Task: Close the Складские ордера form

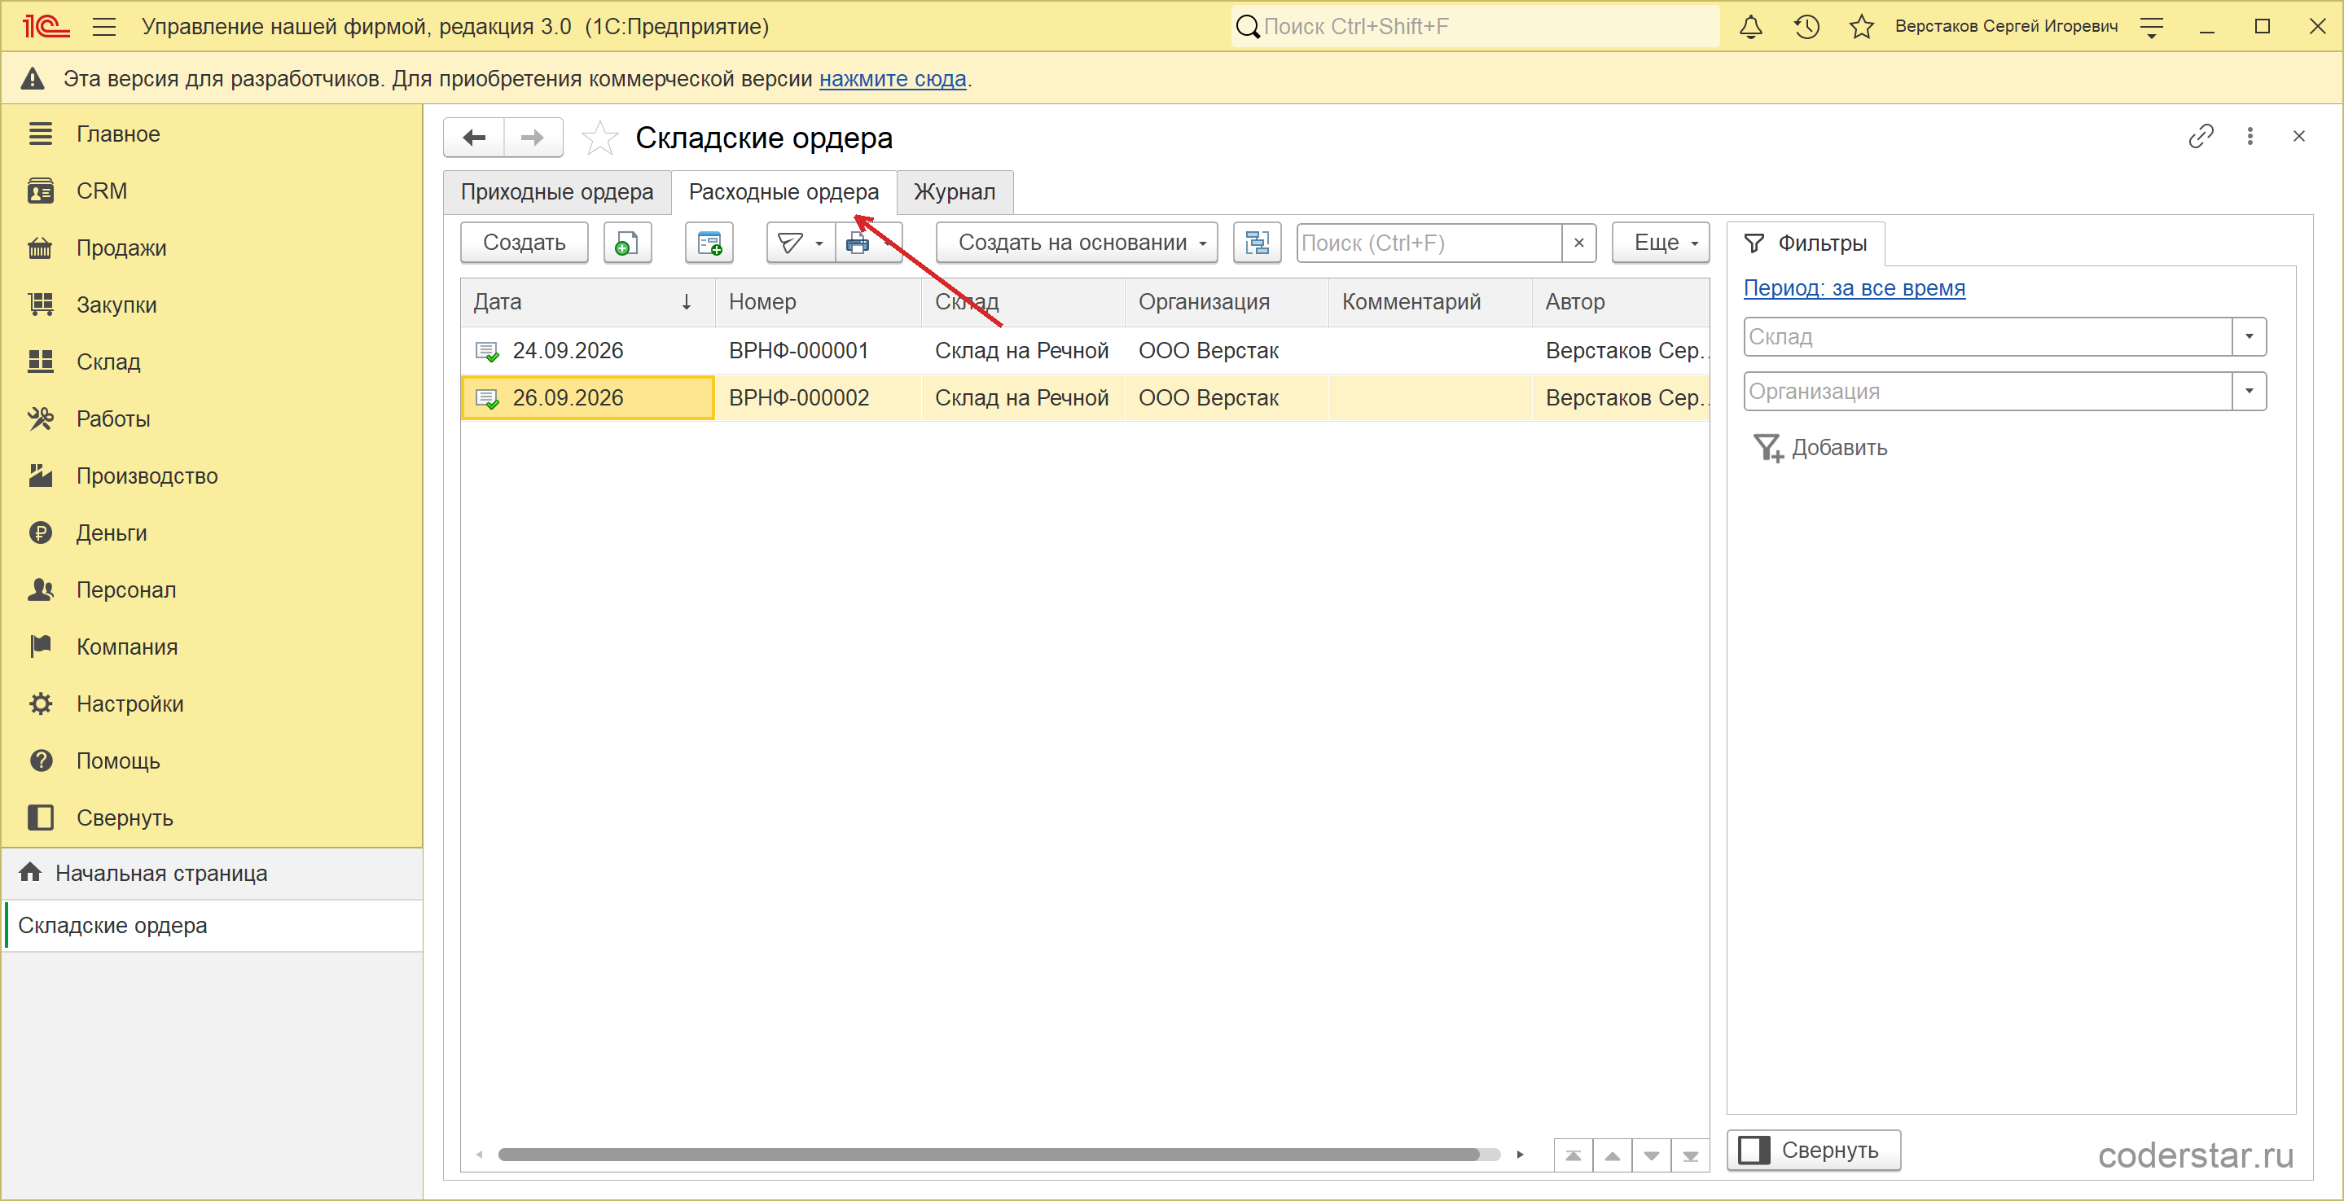Action: [x=2298, y=137]
